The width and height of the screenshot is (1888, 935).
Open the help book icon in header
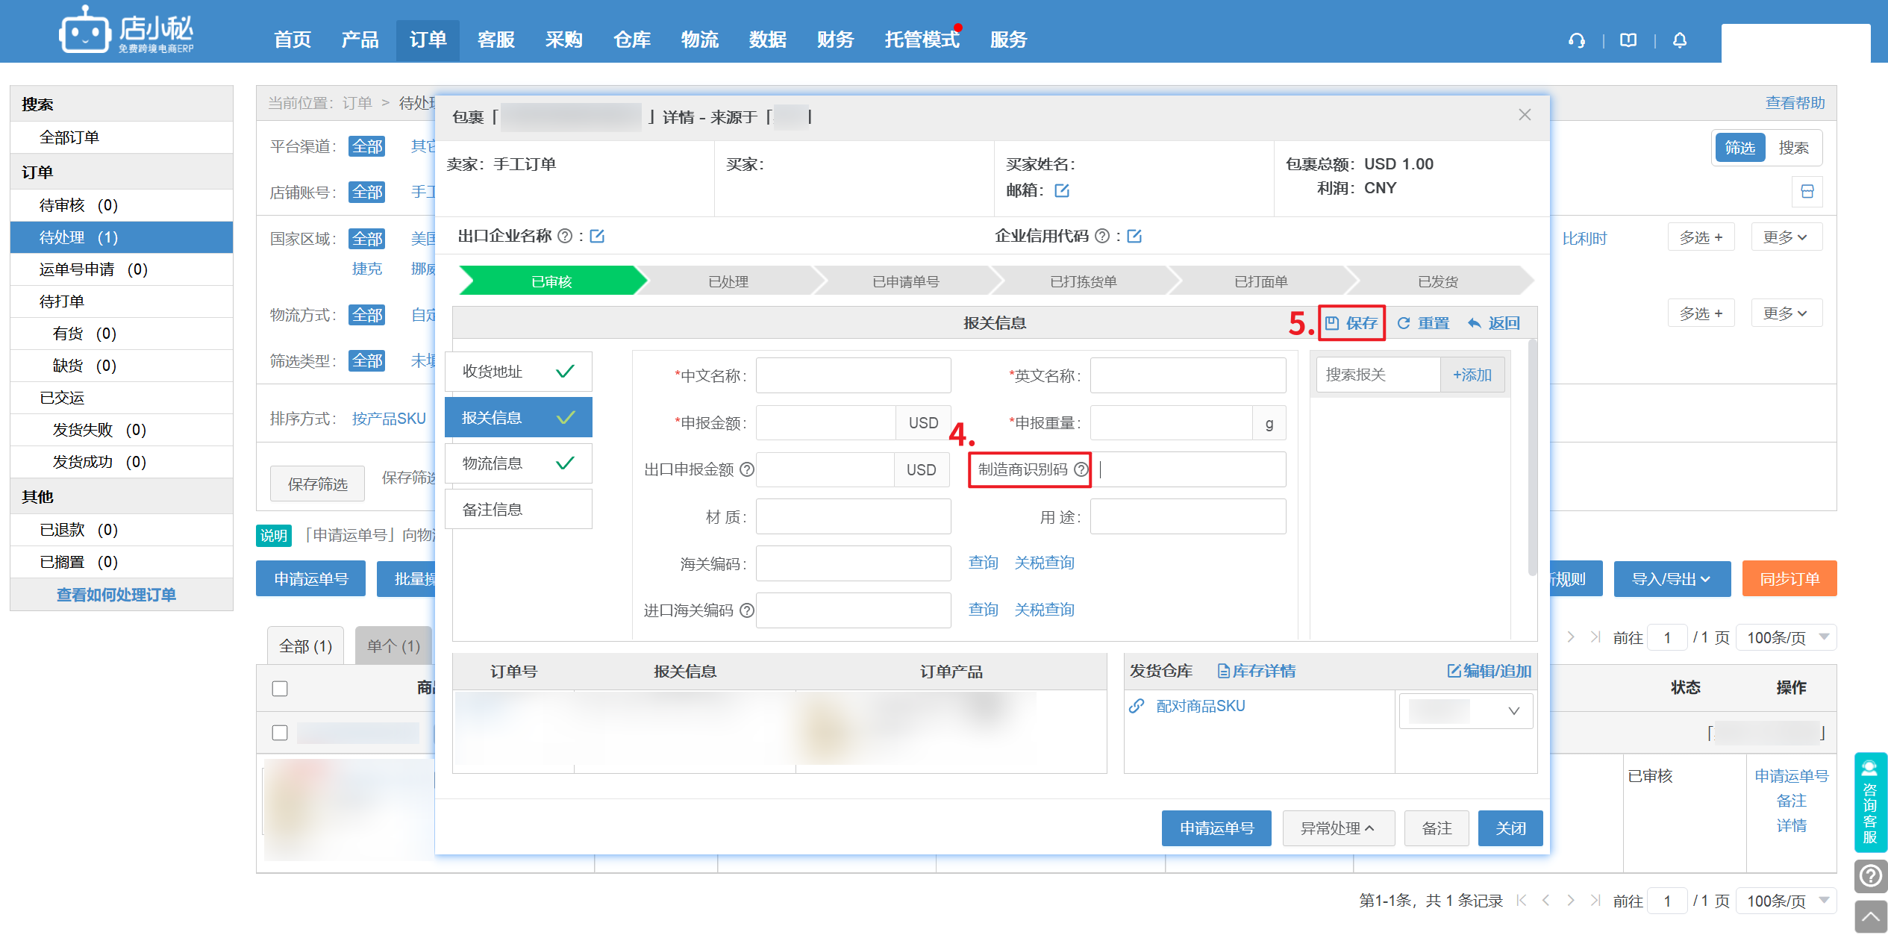coord(1628,40)
